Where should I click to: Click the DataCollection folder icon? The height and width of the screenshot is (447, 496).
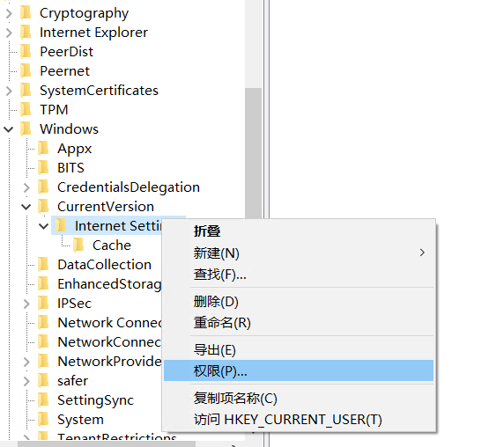coord(43,264)
